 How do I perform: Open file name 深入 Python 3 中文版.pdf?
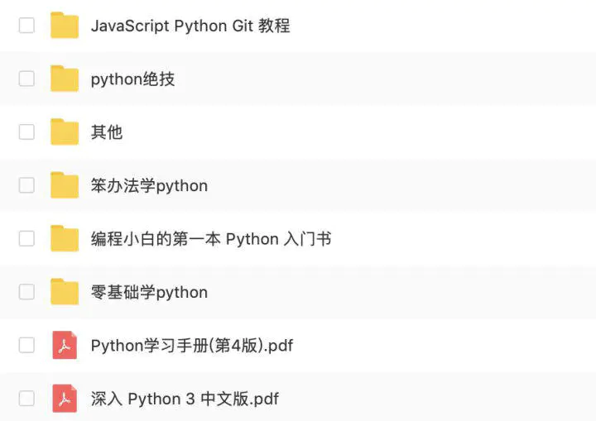pyautogui.click(x=185, y=399)
